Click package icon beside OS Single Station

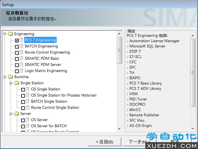coord(27,89)
